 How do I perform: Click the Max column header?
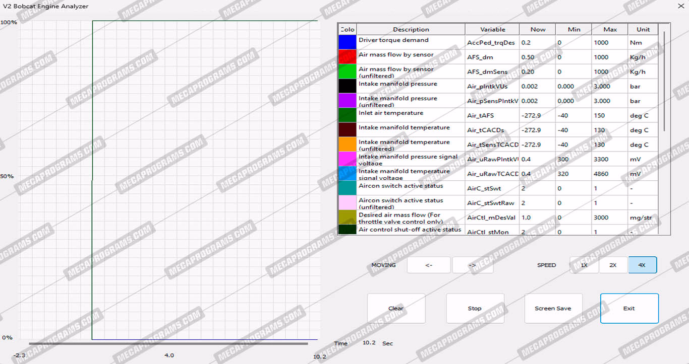(610, 29)
